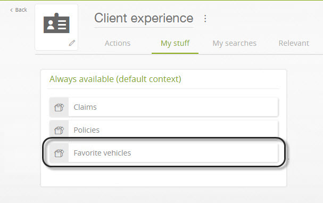
Task: Click the pencil edit icon
Action: point(72,43)
